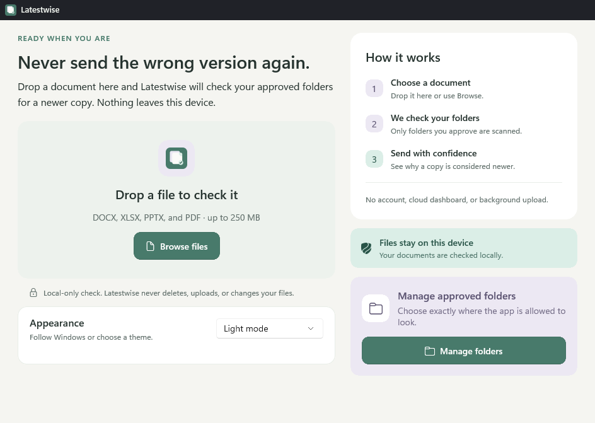
Task: Click 'Your documents are checked locally.' text
Action: 441,255
